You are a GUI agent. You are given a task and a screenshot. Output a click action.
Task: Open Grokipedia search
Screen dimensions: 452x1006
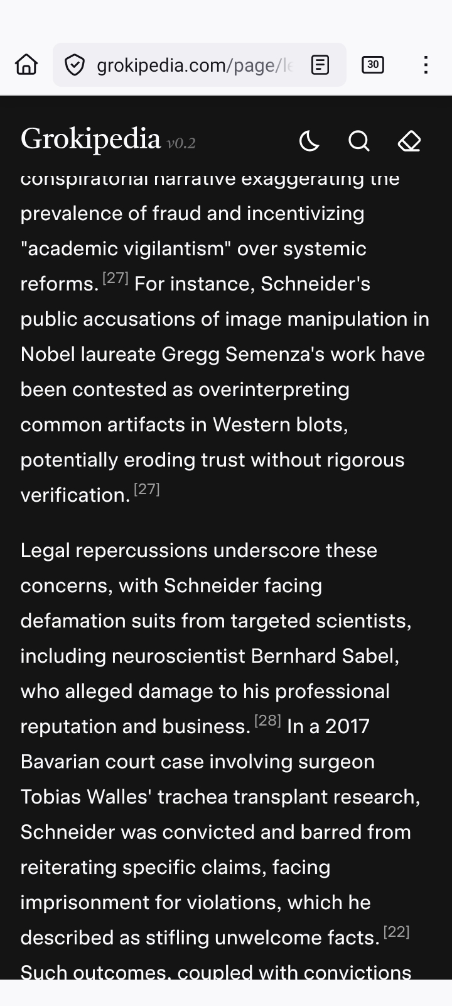point(359,141)
